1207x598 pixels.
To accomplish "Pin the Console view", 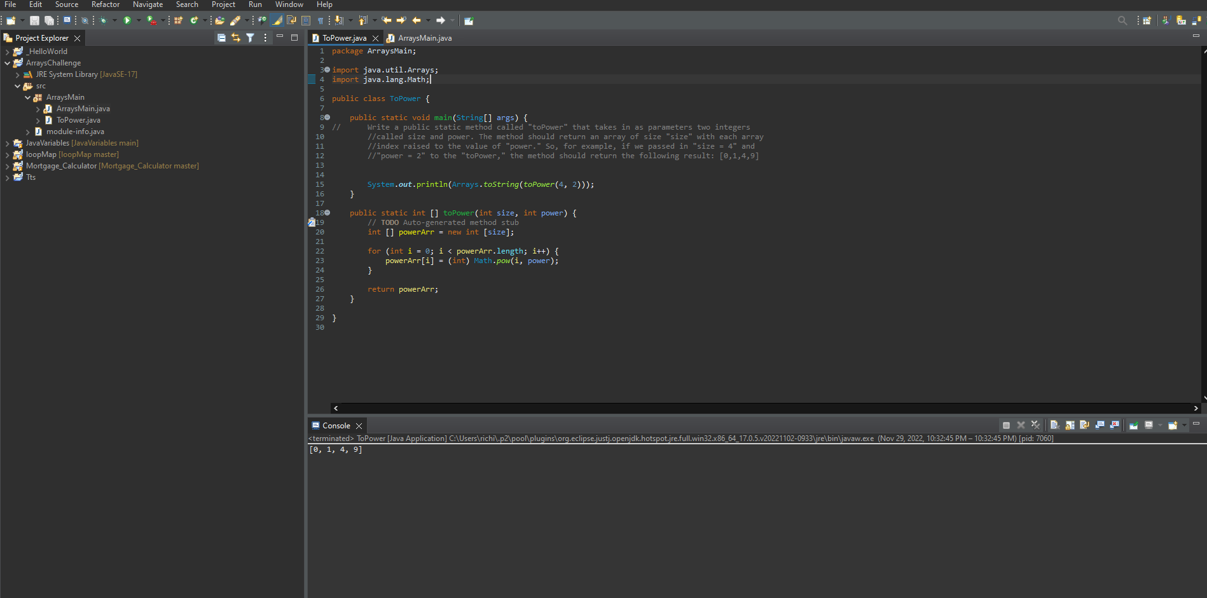I will [1133, 425].
